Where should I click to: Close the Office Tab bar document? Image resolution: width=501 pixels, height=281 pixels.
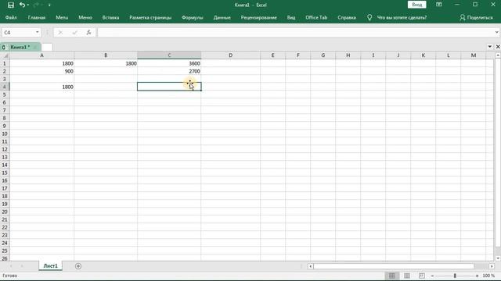point(498,47)
